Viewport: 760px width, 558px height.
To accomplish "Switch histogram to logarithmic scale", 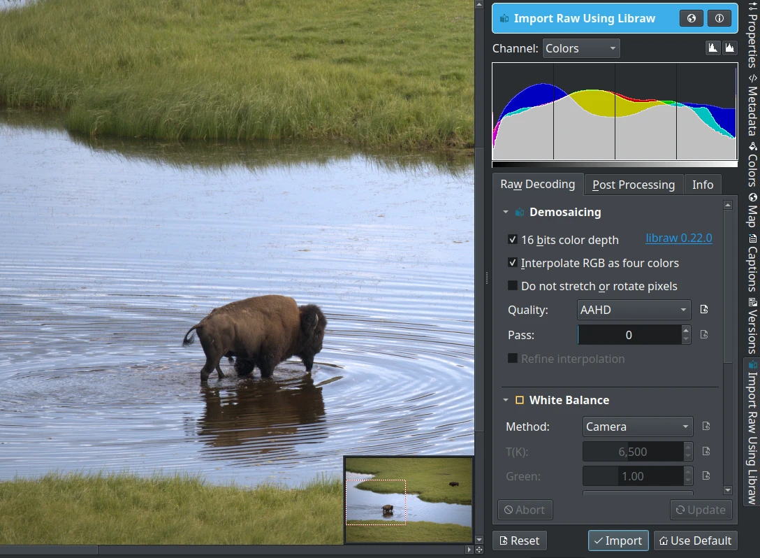I will [730, 48].
